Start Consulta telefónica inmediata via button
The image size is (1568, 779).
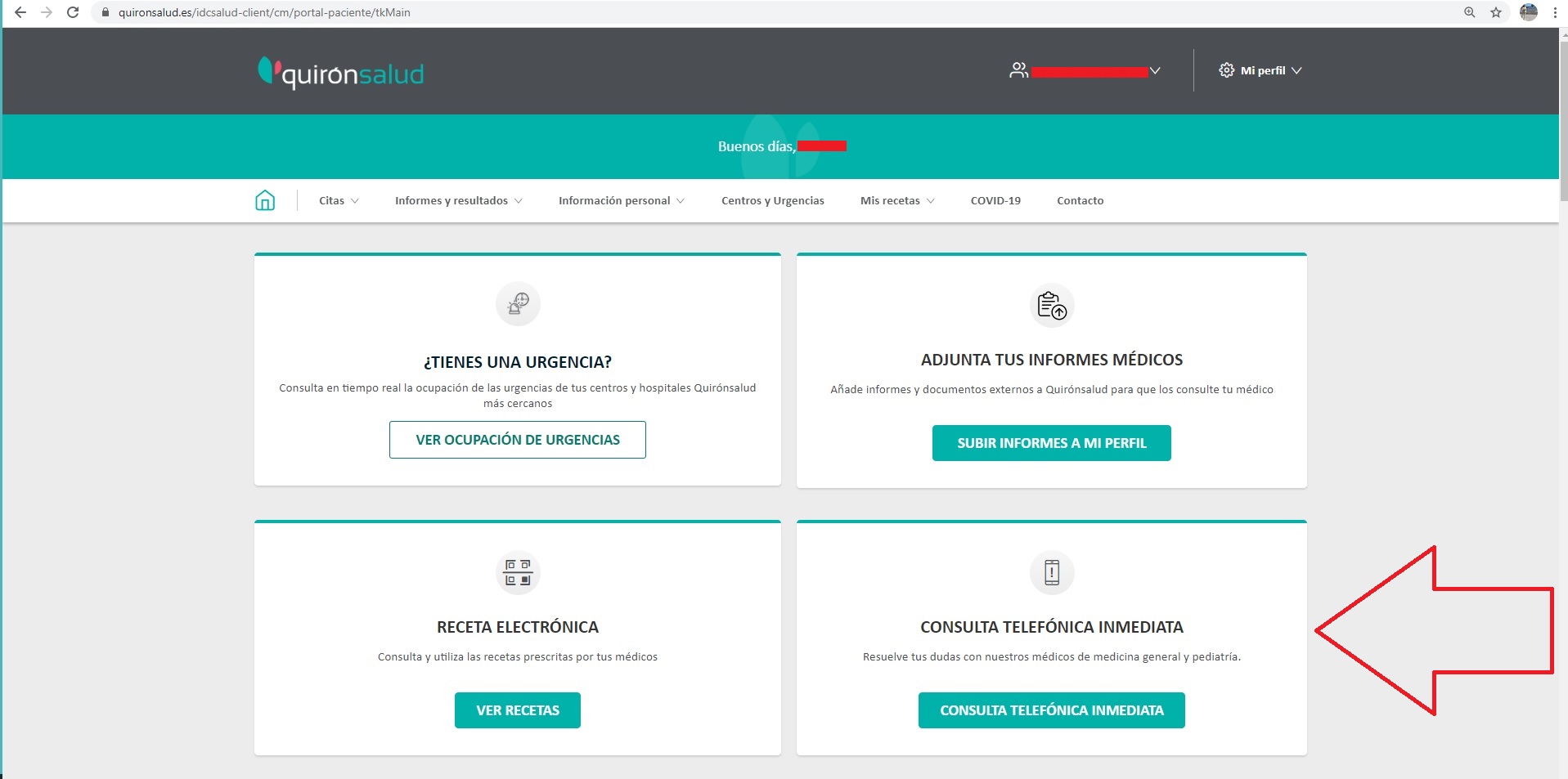point(1052,710)
